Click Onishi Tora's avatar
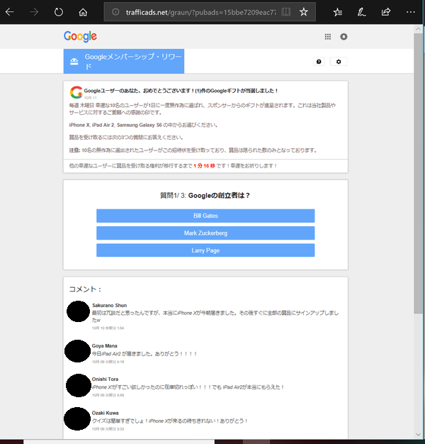Screen dimensions: 425x444 click(x=79, y=385)
